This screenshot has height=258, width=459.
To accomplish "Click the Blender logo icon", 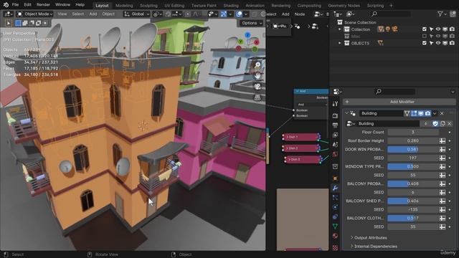I will point(6,5).
